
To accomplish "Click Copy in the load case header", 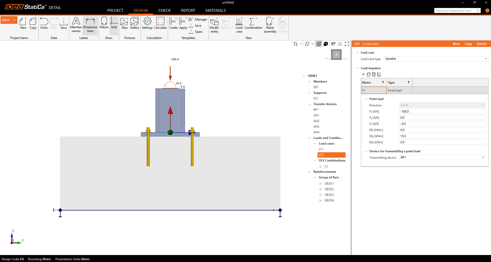I will [468, 44].
